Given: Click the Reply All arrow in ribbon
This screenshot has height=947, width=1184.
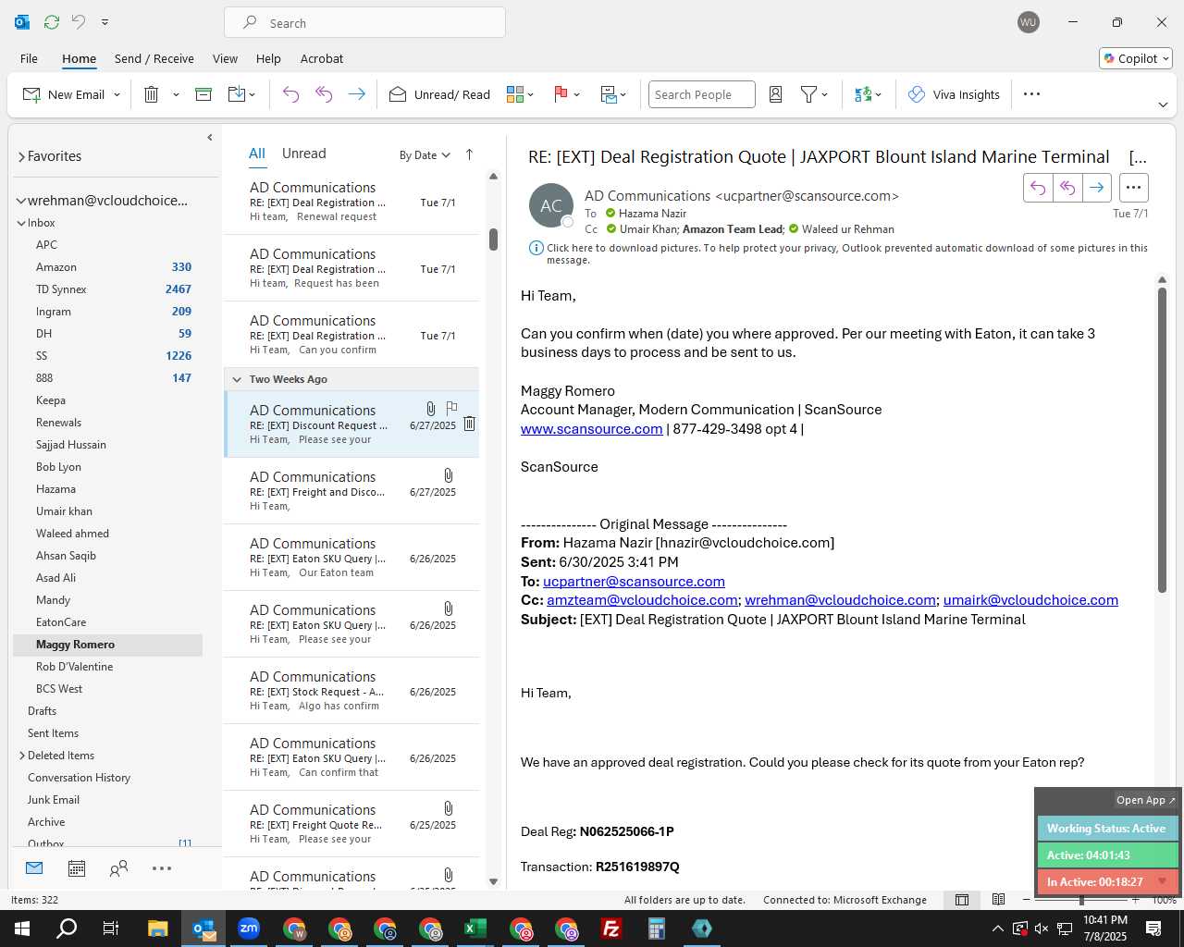Looking at the screenshot, I should tap(324, 94).
